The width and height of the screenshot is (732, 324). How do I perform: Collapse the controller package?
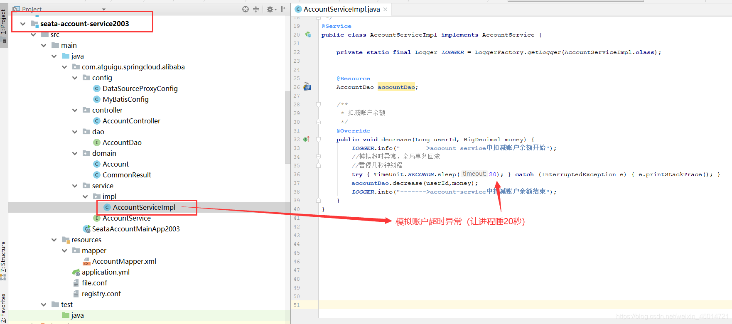coord(75,110)
